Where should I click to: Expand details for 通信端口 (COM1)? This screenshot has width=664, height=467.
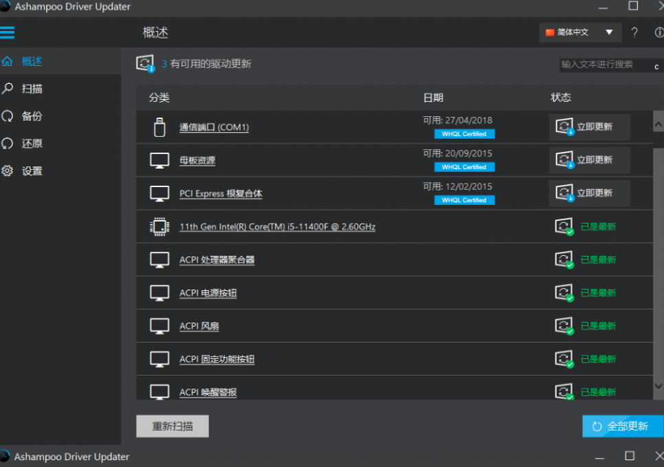pos(215,127)
